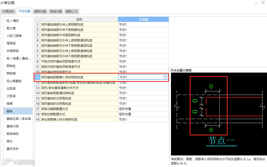
Task: Select 人防门框墙 in the sidebar
Action: pos(14,36)
